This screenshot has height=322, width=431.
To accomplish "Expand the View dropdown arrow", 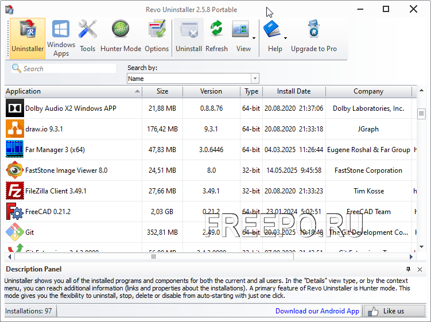I will click(254, 38).
